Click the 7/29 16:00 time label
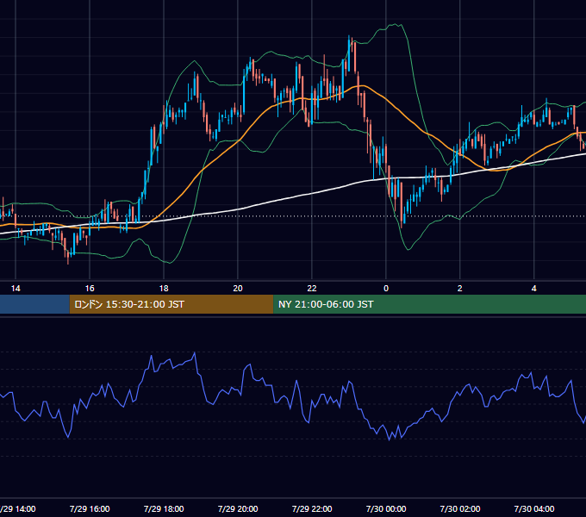This screenshot has width=586, height=517. pos(90,508)
